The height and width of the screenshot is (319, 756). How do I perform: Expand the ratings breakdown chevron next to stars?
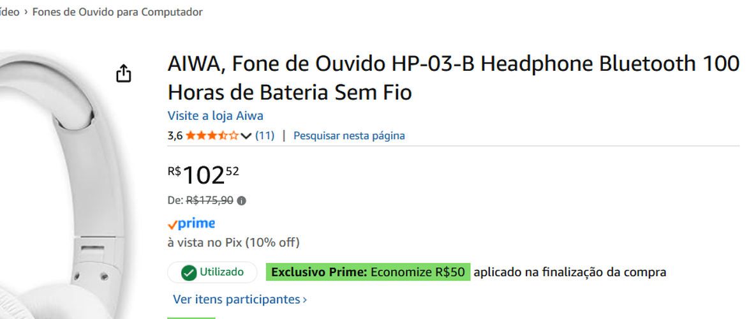(246, 136)
